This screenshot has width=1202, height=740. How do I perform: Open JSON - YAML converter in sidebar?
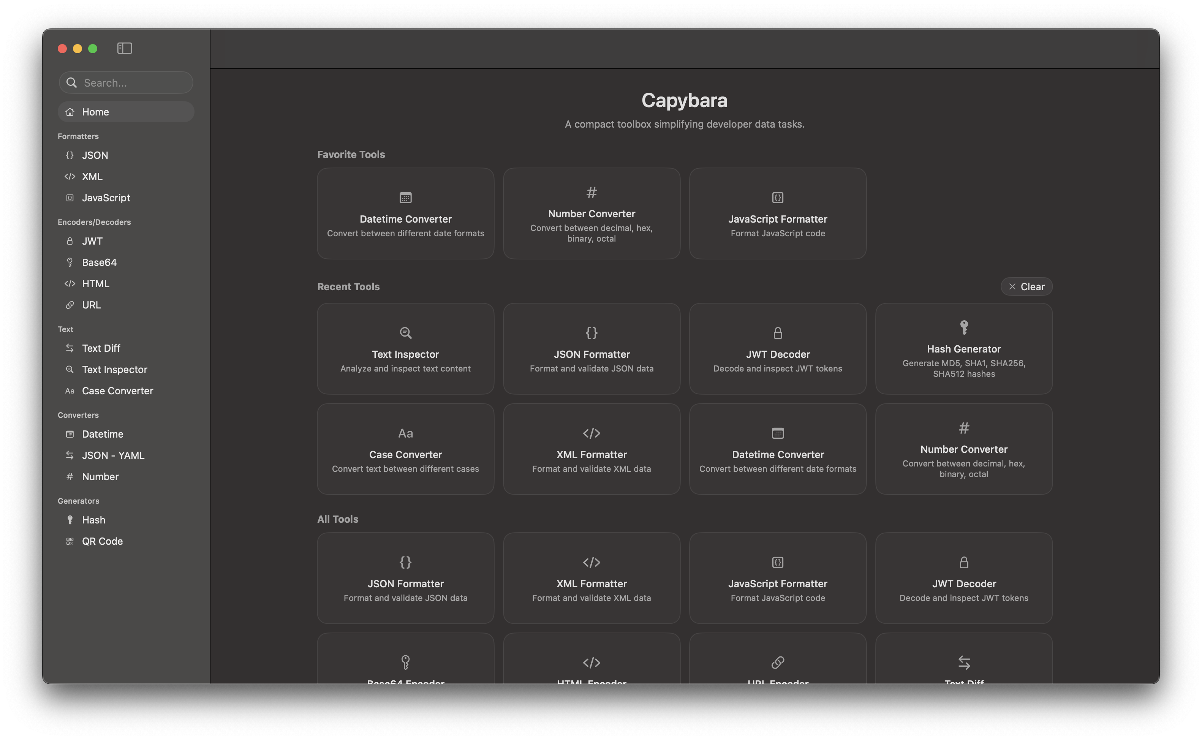pos(113,455)
